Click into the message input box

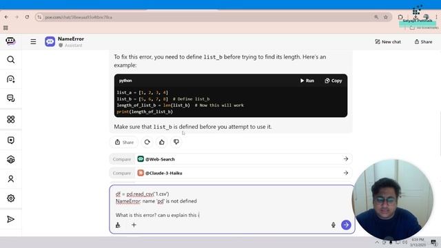(x=232, y=205)
